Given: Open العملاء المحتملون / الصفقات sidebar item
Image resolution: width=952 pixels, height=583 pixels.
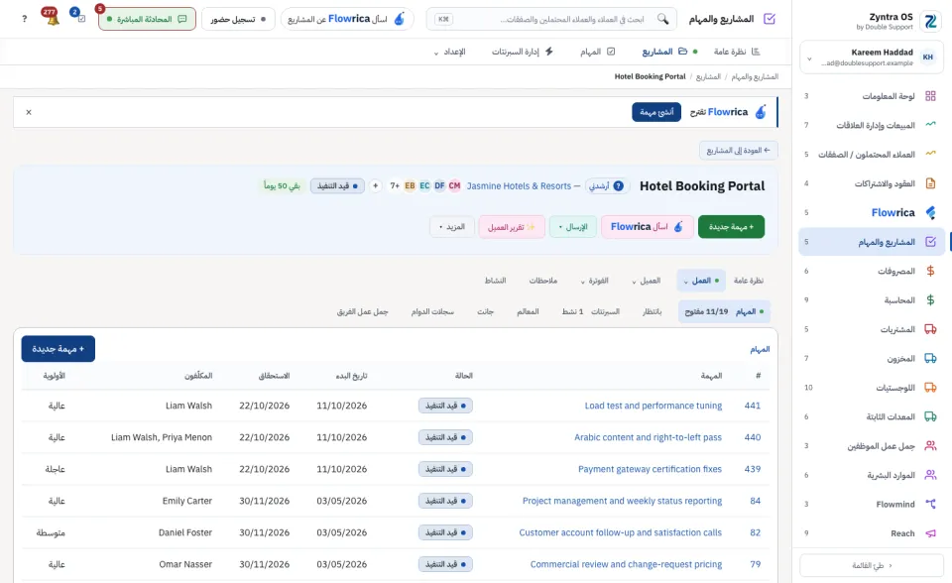Looking at the screenshot, I should (x=872, y=155).
